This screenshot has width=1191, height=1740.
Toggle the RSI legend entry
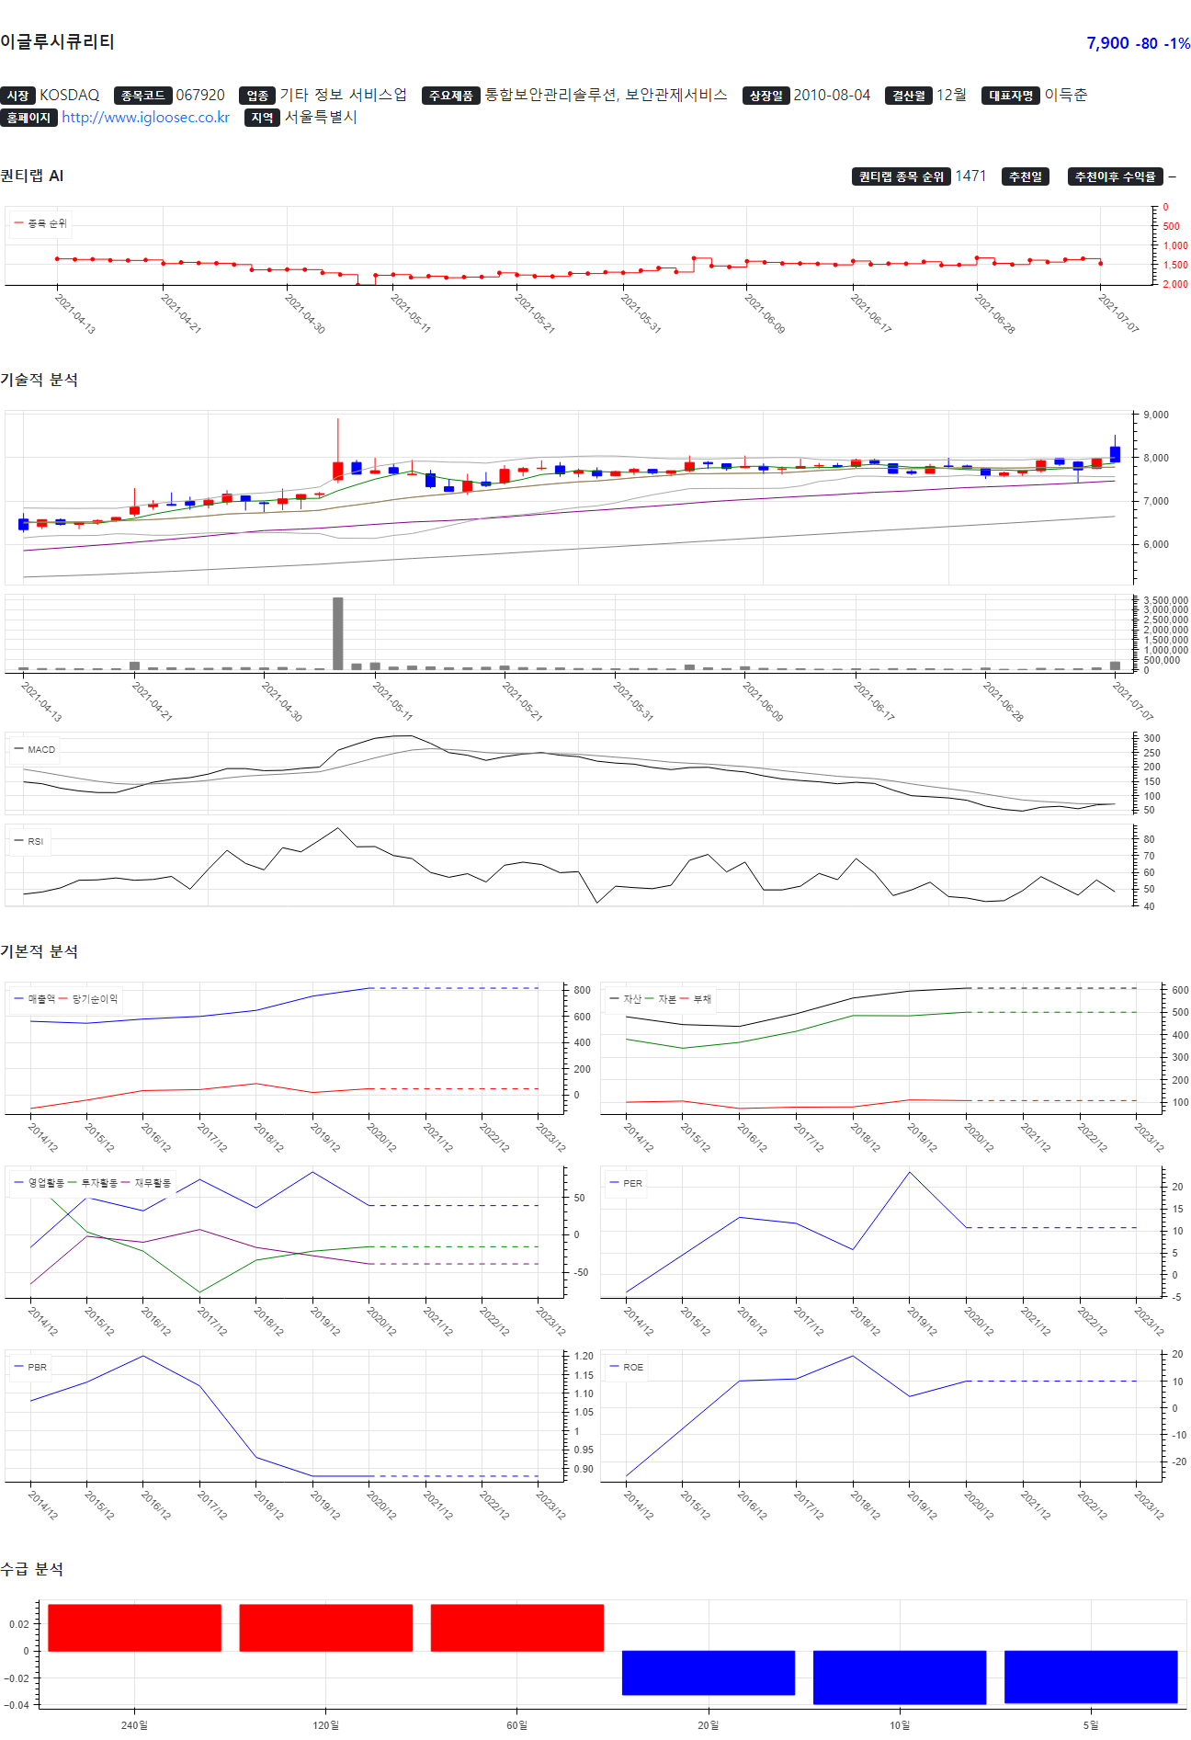pos(28,841)
